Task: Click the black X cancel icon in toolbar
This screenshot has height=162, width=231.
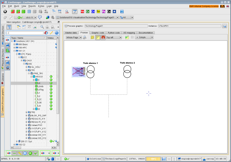Action: [5, 12]
